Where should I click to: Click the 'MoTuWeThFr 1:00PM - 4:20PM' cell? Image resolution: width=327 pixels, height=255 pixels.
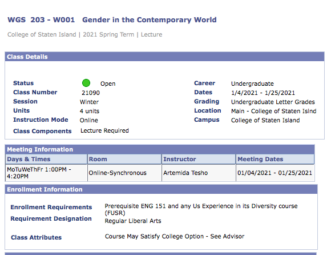(46, 173)
